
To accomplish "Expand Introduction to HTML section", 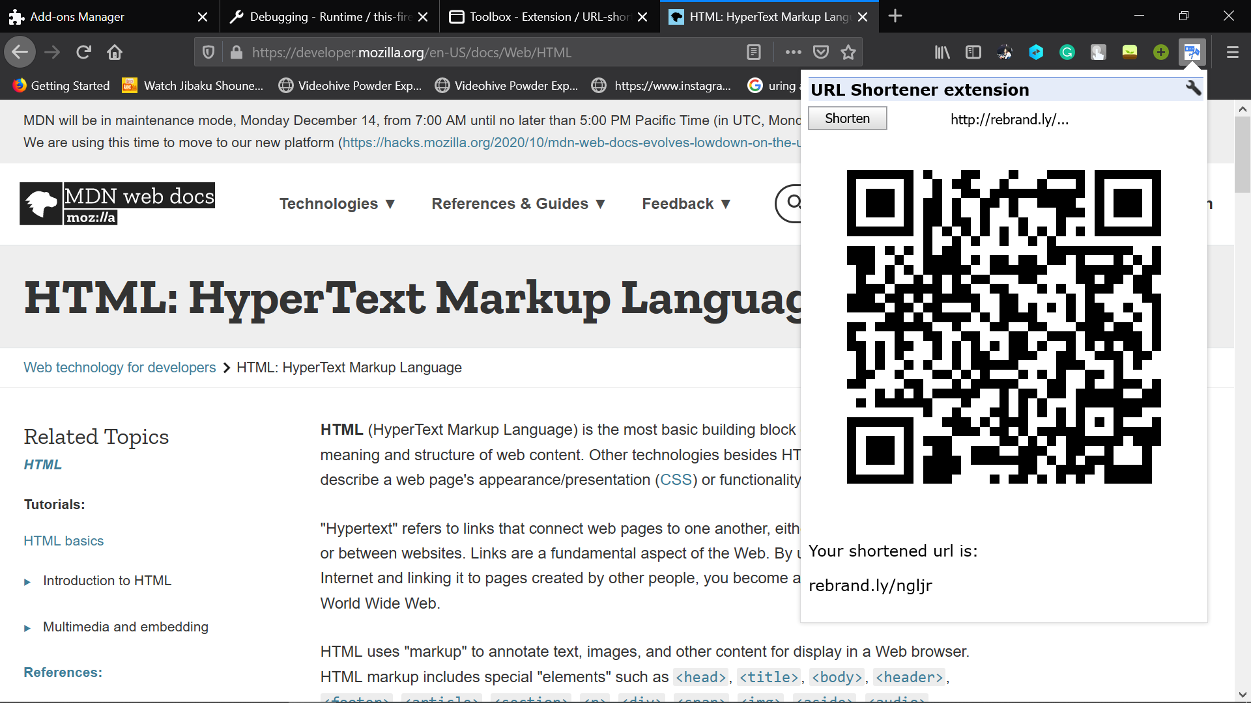I will [x=27, y=582].
